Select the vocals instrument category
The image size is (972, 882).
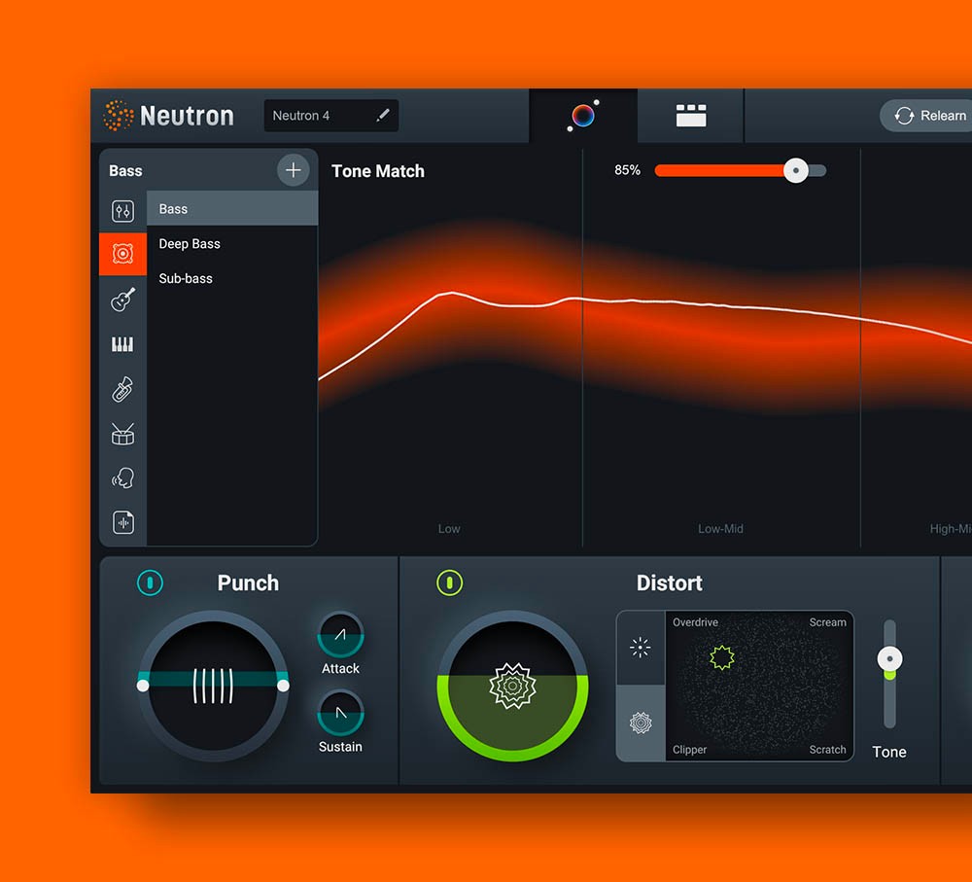(122, 478)
